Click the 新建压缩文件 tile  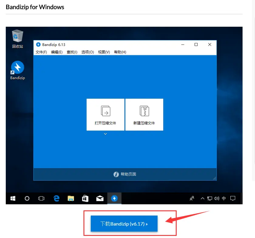click(x=144, y=114)
